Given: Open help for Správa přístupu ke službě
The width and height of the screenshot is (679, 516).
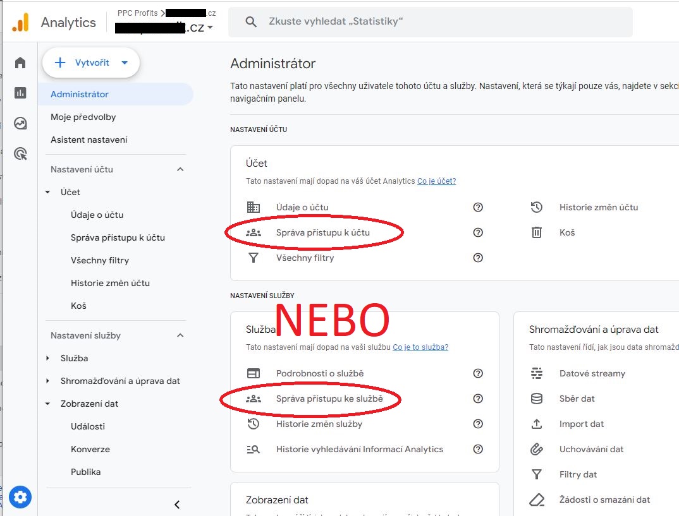Looking at the screenshot, I should [478, 399].
